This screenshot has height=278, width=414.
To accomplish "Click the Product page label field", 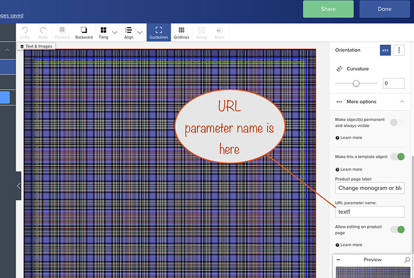I will [x=370, y=188].
